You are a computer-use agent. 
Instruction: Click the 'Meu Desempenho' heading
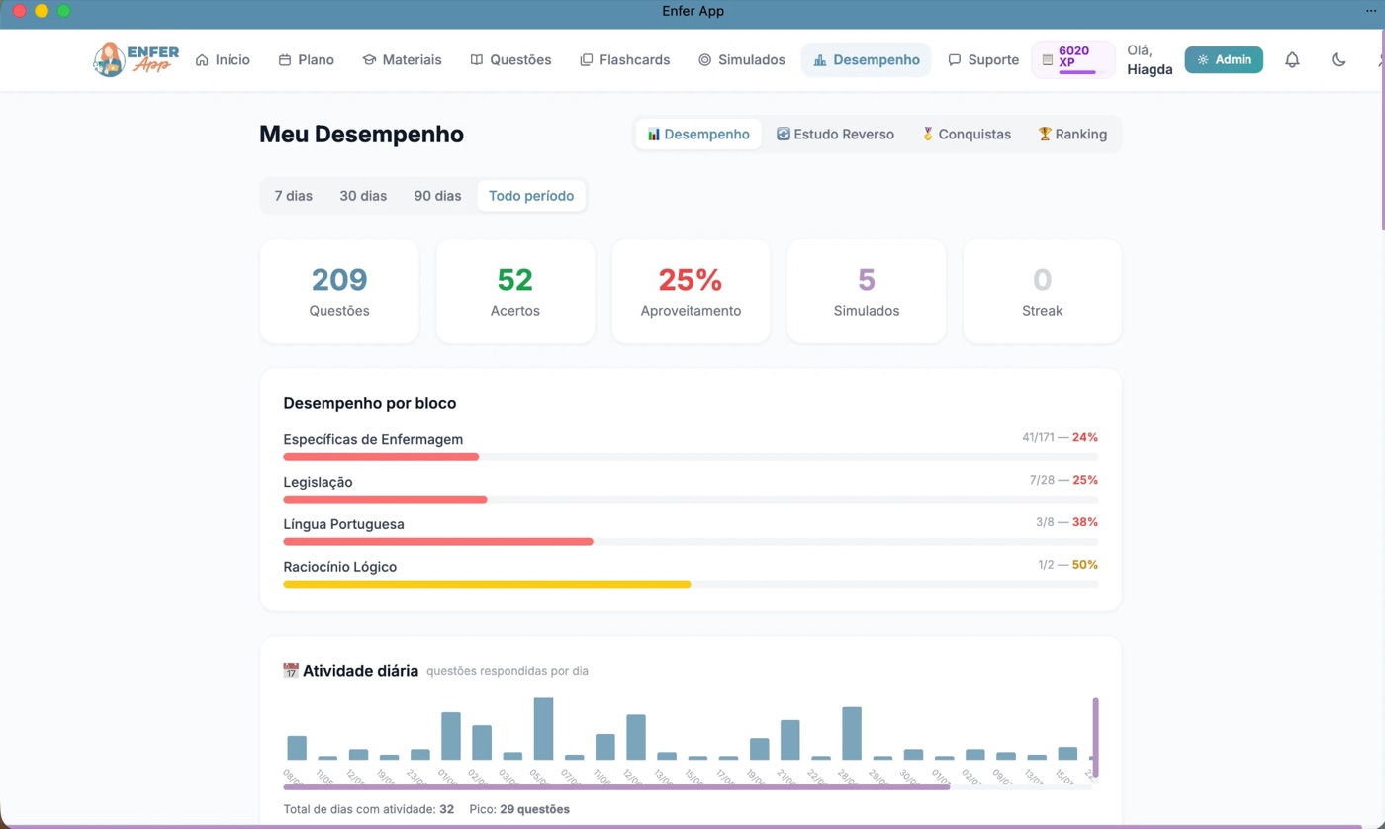tap(361, 135)
